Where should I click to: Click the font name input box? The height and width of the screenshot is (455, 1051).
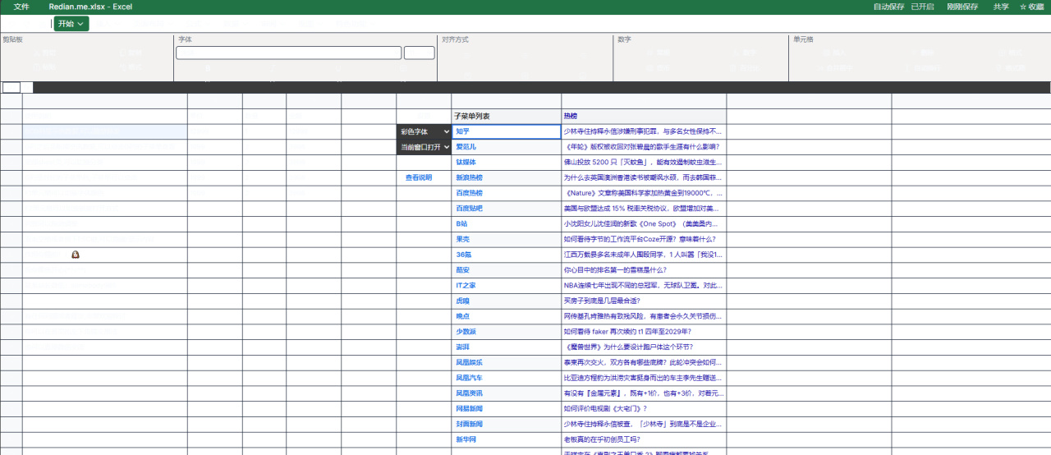288,53
